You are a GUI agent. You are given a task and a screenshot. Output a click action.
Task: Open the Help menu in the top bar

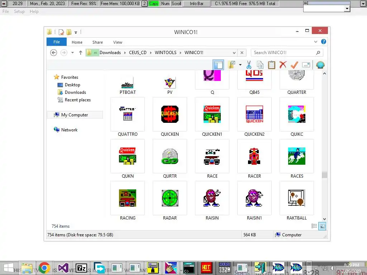[x=34, y=11]
